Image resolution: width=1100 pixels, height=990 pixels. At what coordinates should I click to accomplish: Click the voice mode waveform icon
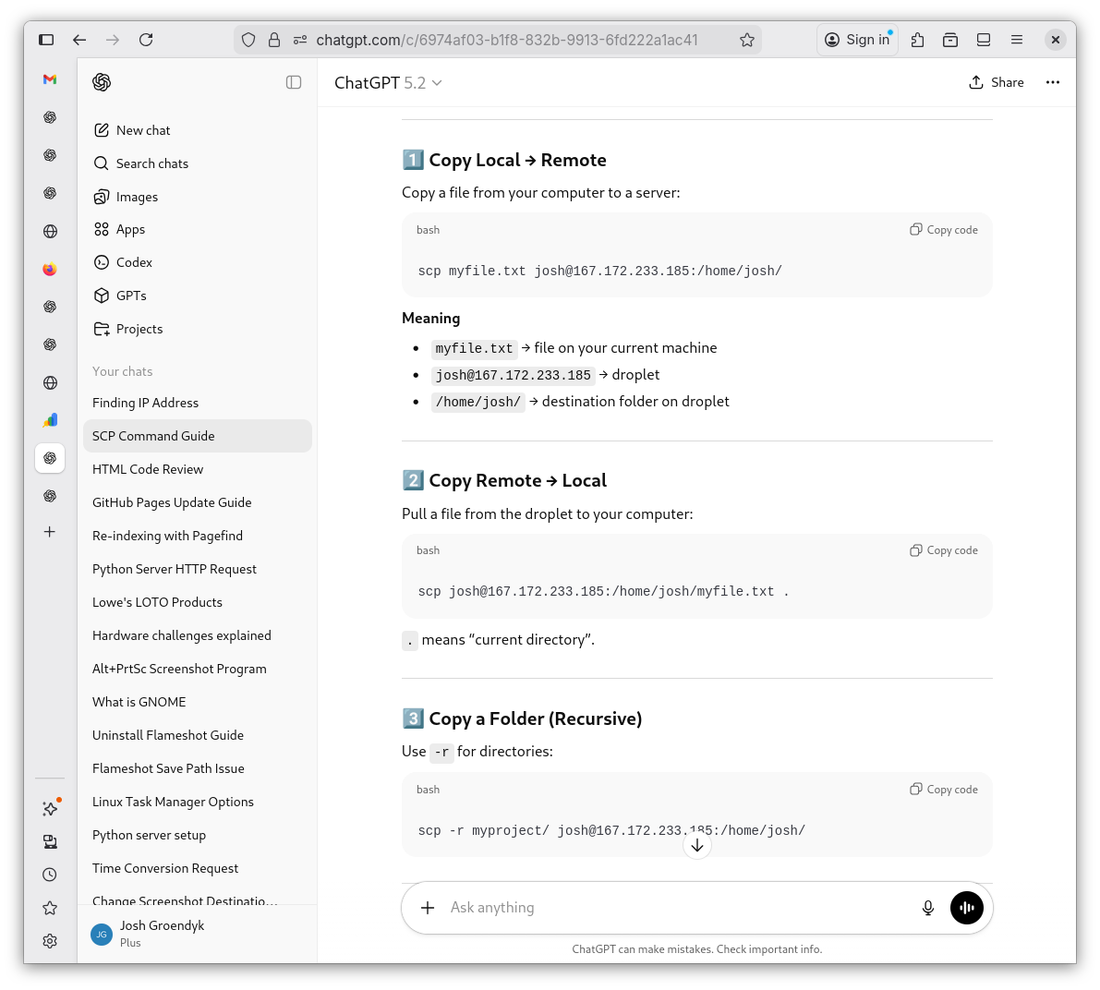pyautogui.click(x=966, y=908)
